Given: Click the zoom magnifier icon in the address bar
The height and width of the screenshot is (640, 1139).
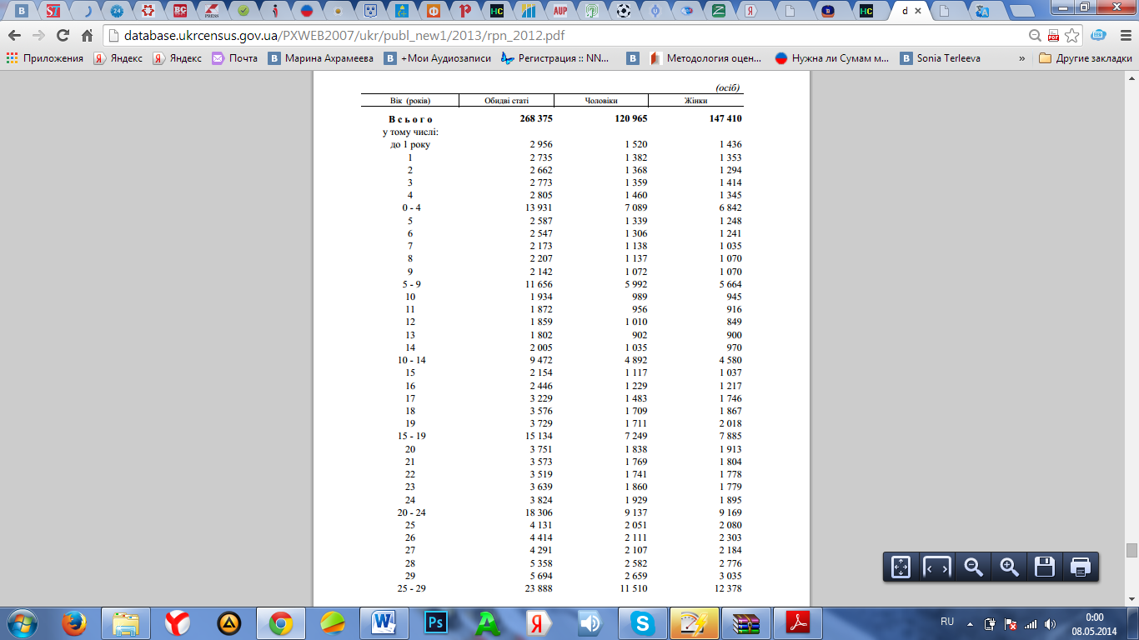Looking at the screenshot, I should point(1035,36).
